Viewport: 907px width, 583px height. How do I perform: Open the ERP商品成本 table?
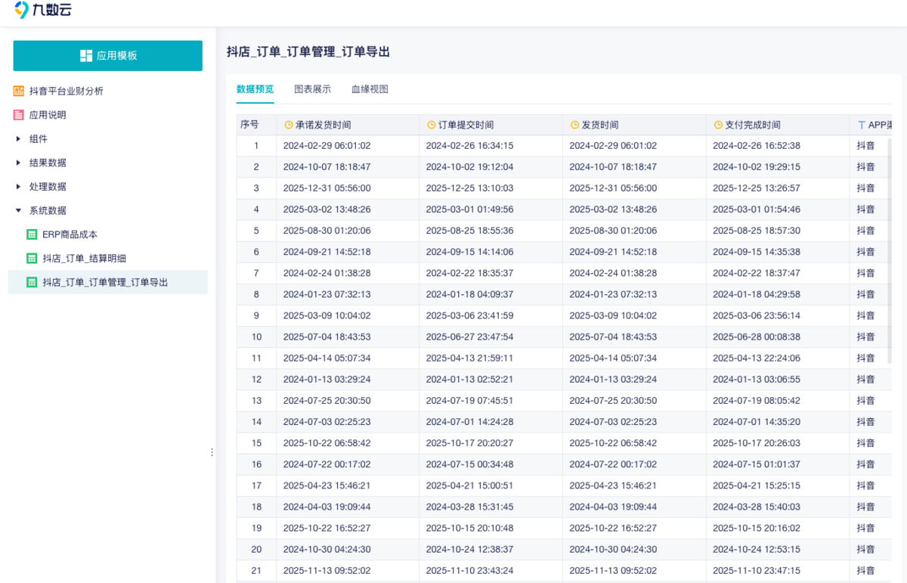pos(70,234)
